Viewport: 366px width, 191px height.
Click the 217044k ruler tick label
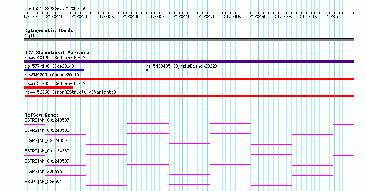point(131,16)
